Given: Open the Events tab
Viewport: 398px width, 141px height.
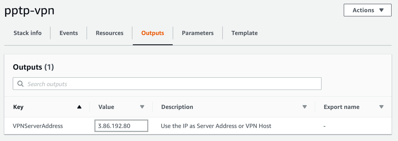Looking at the screenshot, I should click(x=69, y=33).
